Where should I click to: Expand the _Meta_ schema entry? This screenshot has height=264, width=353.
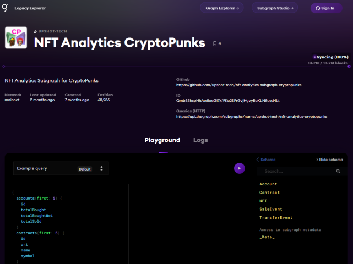point(267,237)
